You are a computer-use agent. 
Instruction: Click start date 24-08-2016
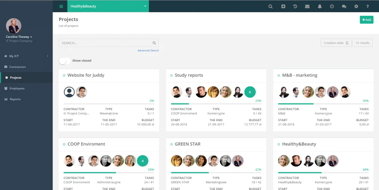179,124
